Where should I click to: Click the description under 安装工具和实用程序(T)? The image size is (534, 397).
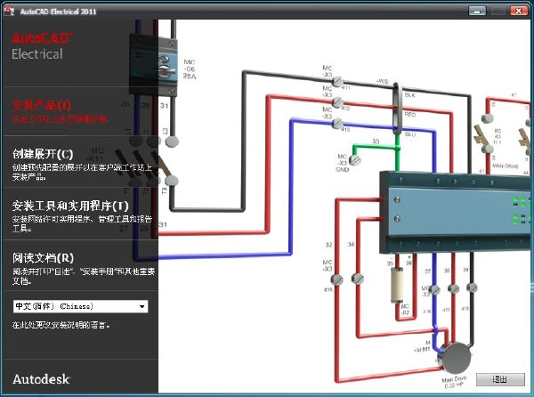82,223
